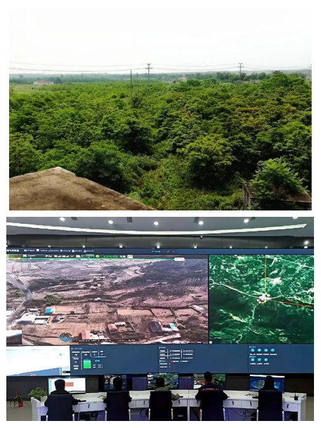Click third cyan round icon in top row
321x428 pixels.
pos(266,350)
